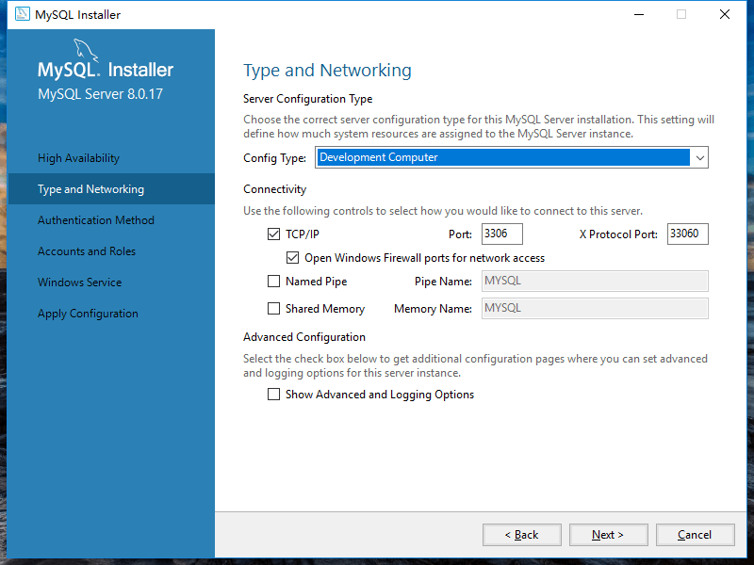This screenshot has height=565, width=754.
Task: Jump to Windows Service step
Action: [x=80, y=282]
